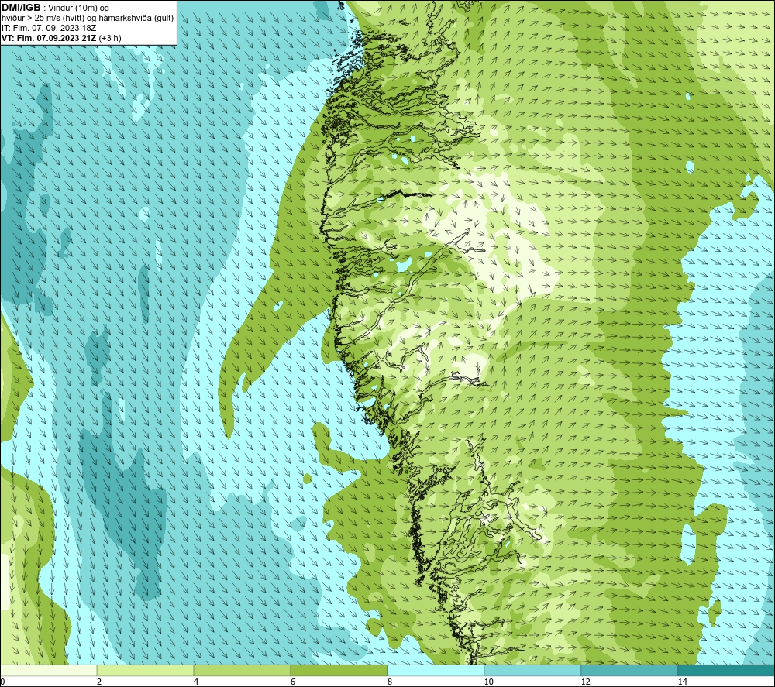Click the 'DMI/IGB' title text
775x687 pixels.
pos(21,8)
